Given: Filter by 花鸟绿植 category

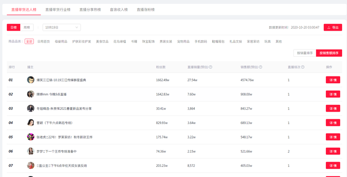Looking at the screenshot, I should pos(120,41).
